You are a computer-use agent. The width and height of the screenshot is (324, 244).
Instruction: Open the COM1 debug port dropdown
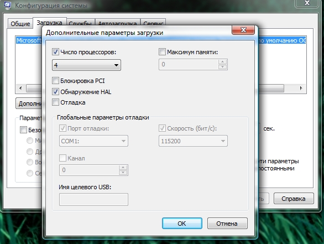(93, 141)
